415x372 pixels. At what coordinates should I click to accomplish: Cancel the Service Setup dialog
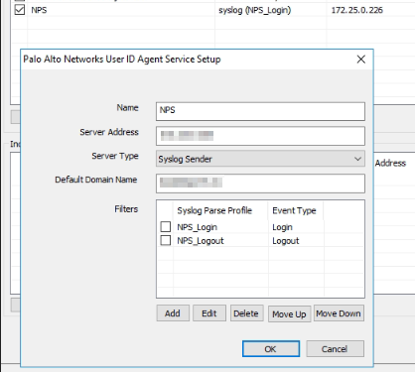pyautogui.click(x=335, y=349)
